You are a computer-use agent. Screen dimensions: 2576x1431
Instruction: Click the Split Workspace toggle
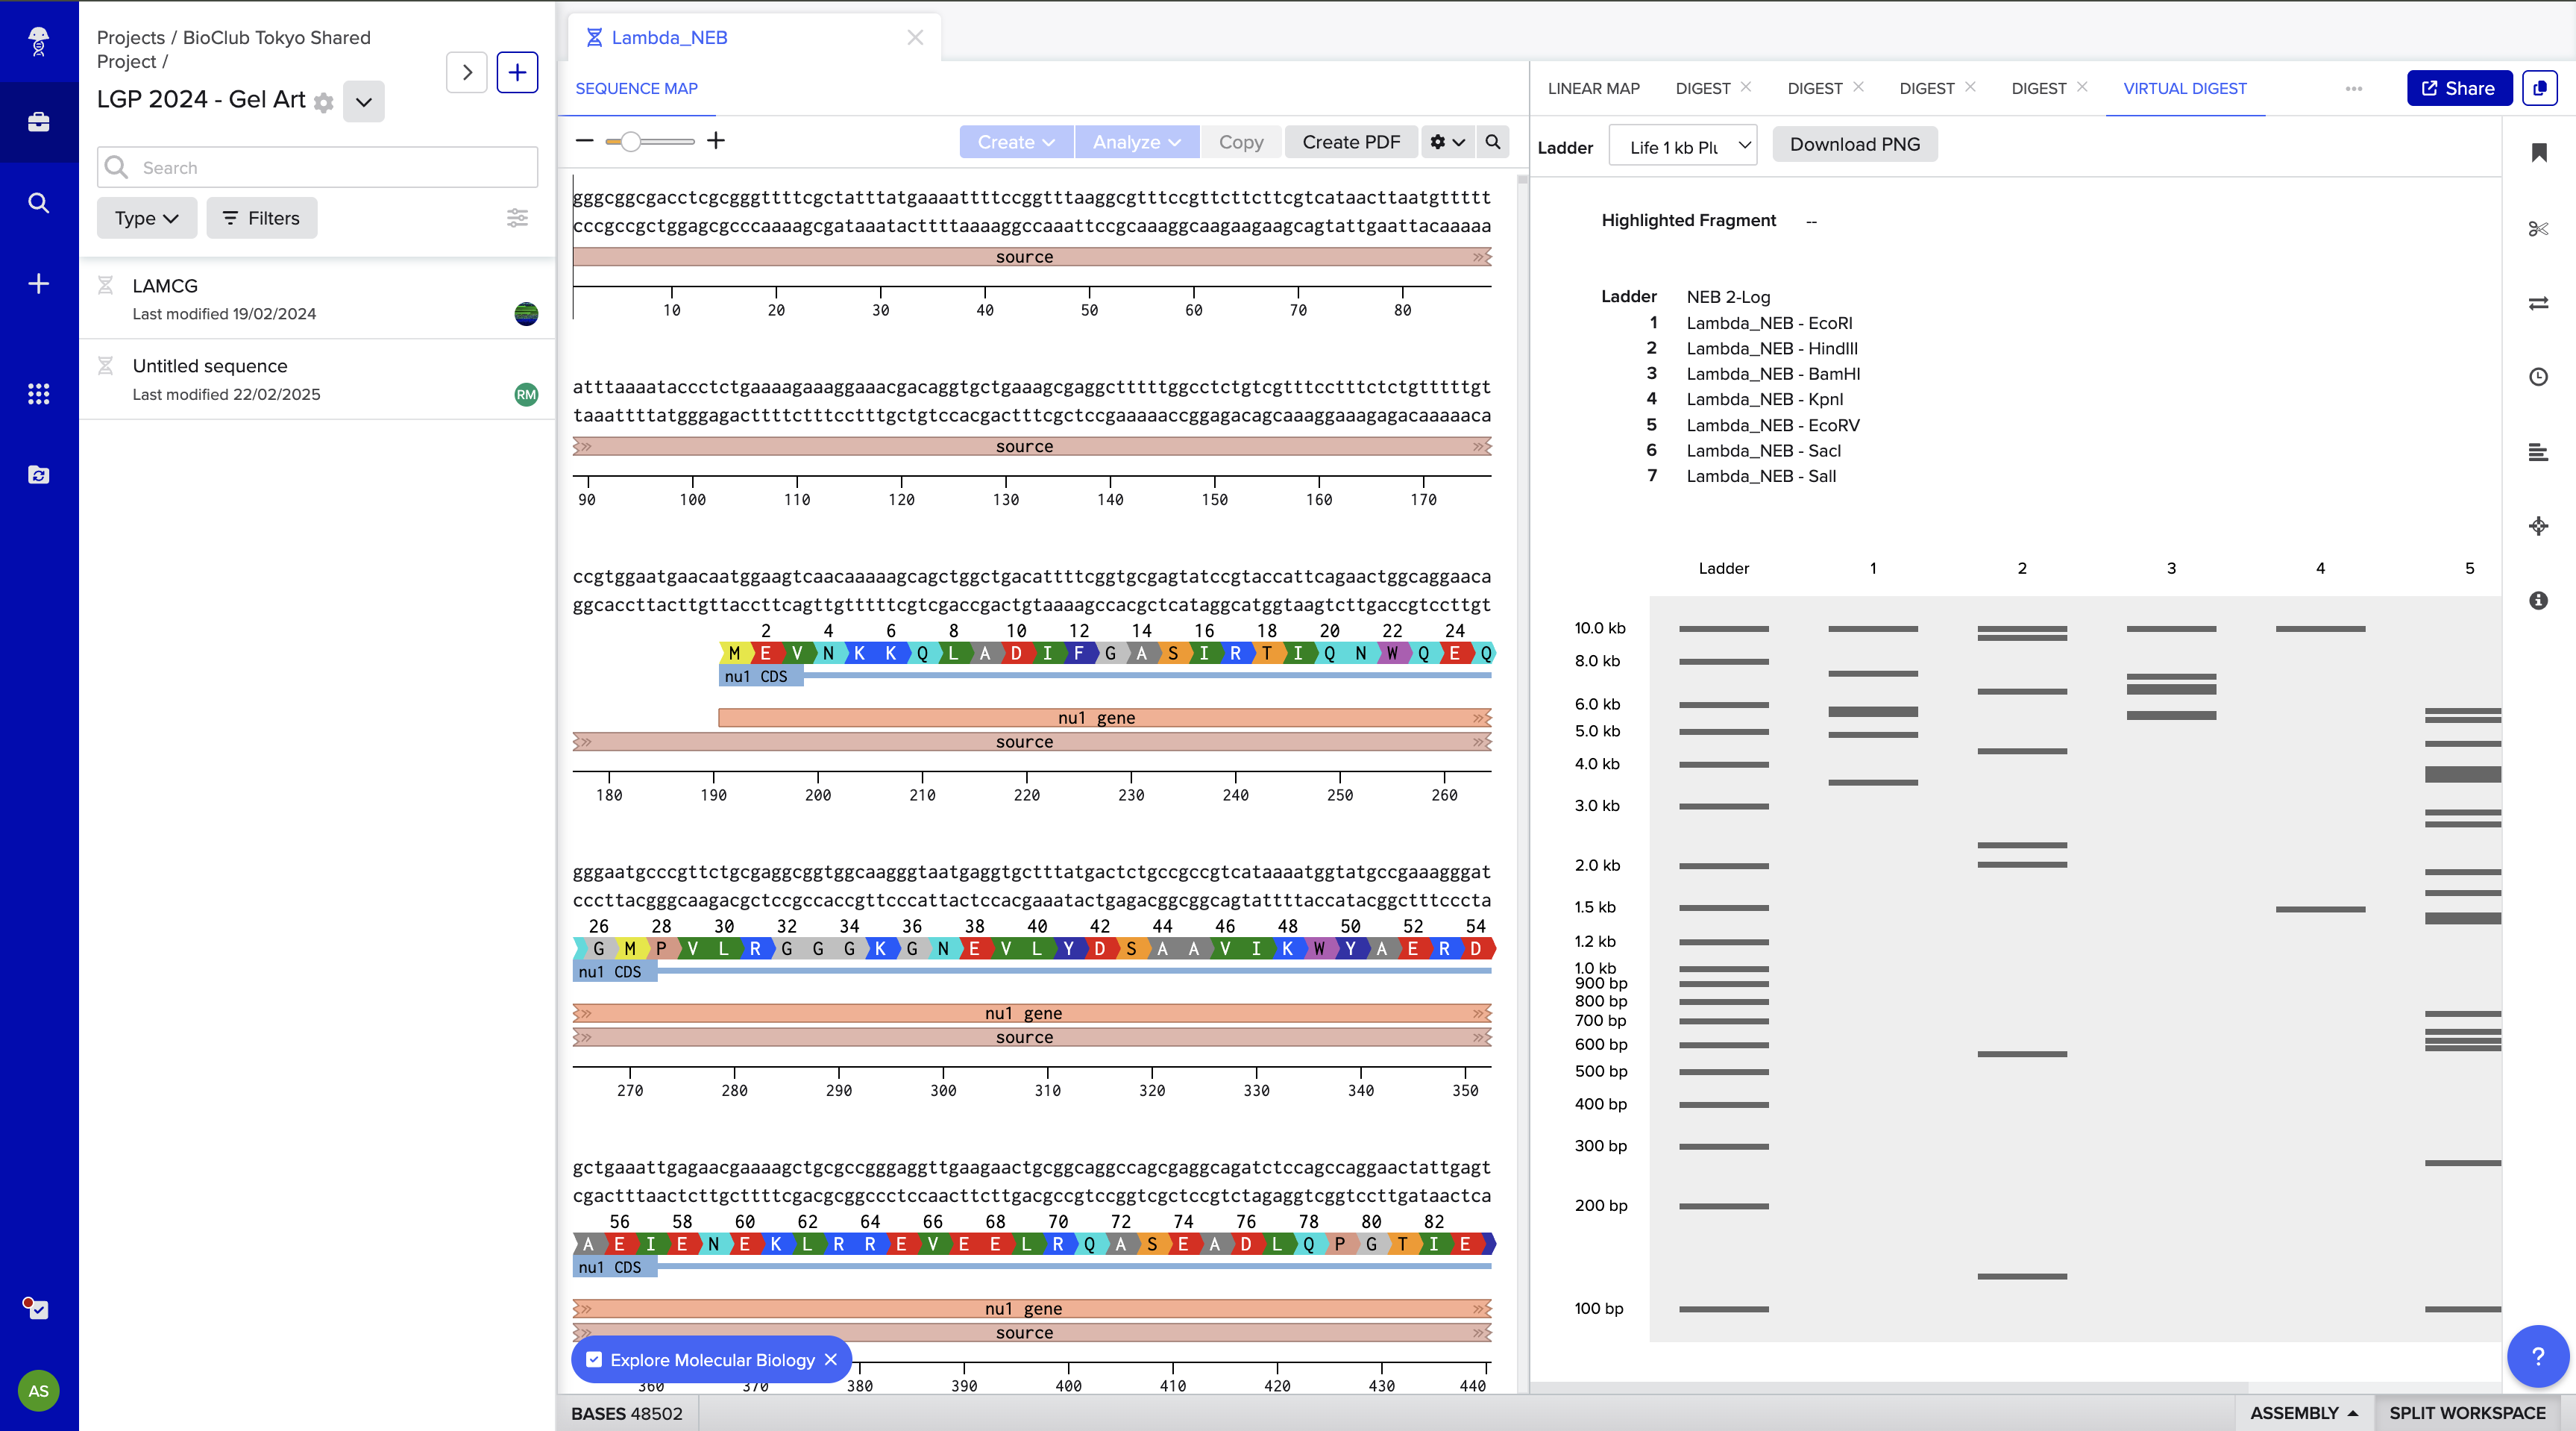2467,1413
